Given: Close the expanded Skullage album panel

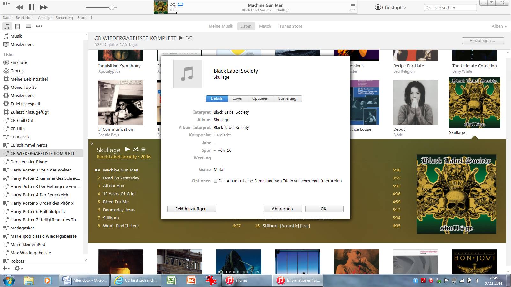Looking at the screenshot, I should click(x=92, y=144).
